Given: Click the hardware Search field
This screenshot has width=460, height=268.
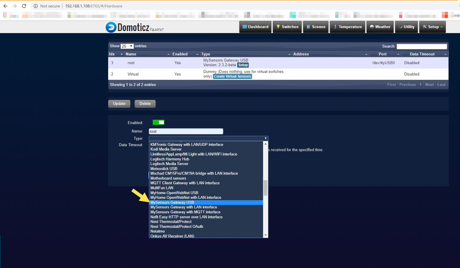Looking at the screenshot, I should (x=422, y=46).
